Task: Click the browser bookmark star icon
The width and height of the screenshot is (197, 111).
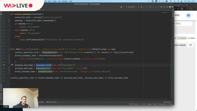Action: (x=178, y=9)
